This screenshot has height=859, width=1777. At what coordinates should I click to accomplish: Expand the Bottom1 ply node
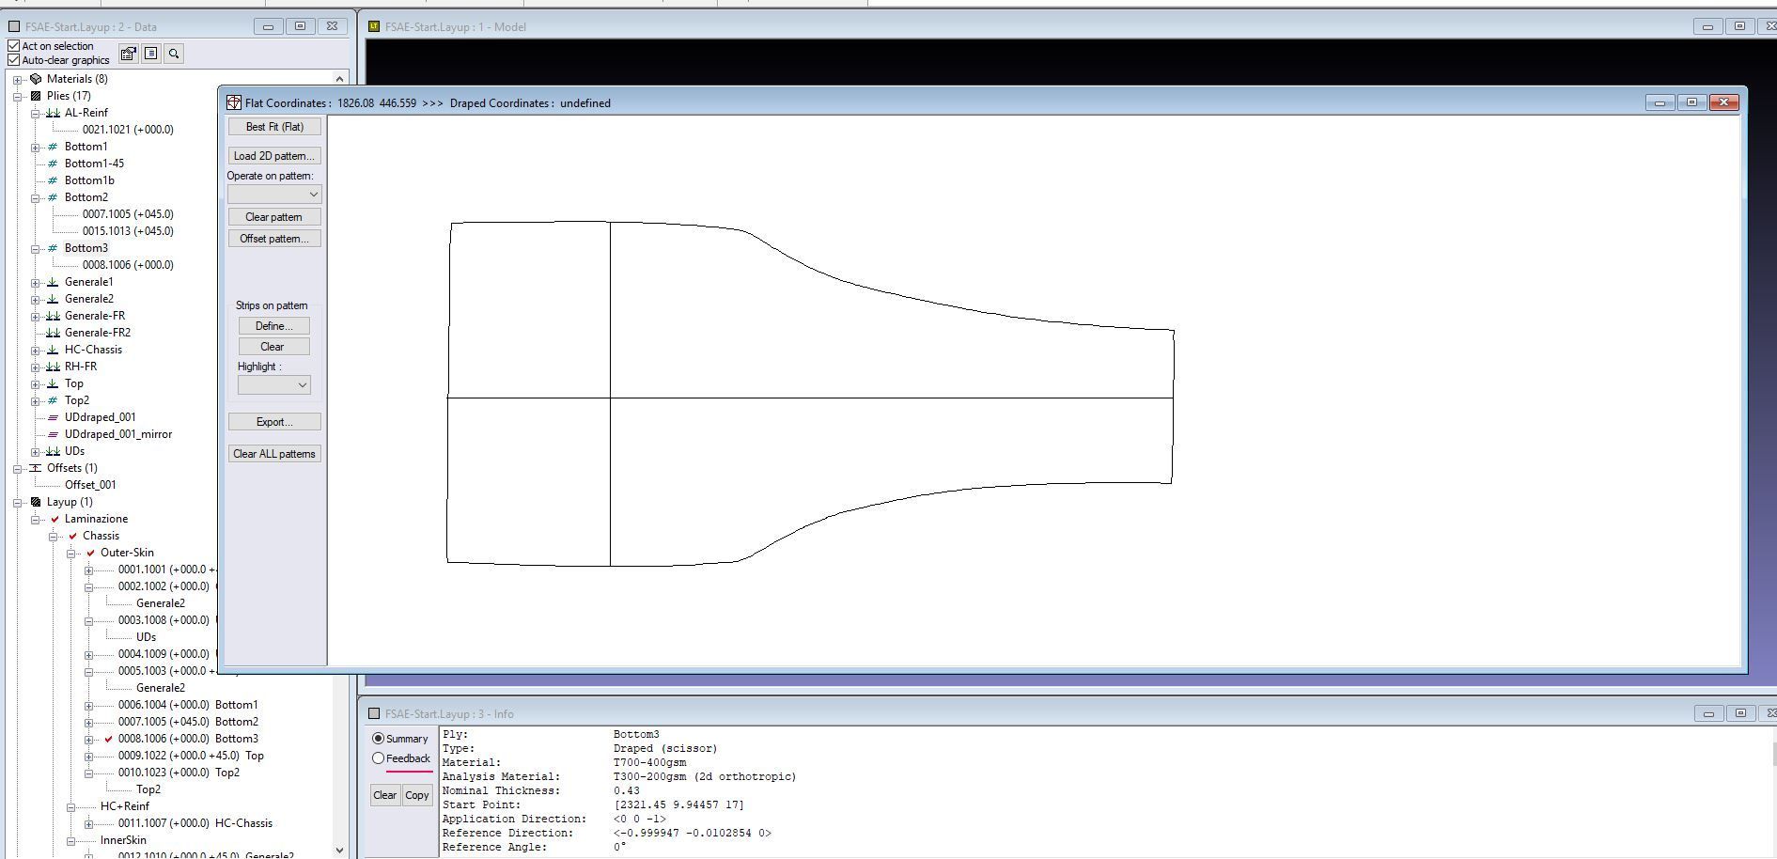35,148
